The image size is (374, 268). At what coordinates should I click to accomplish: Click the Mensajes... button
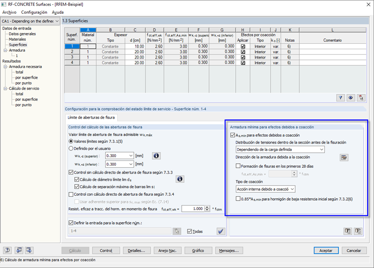coord(229,250)
